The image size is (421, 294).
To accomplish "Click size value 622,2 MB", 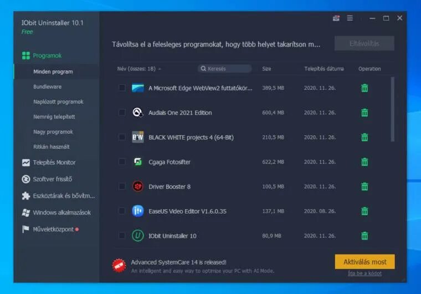I will (x=273, y=162).
